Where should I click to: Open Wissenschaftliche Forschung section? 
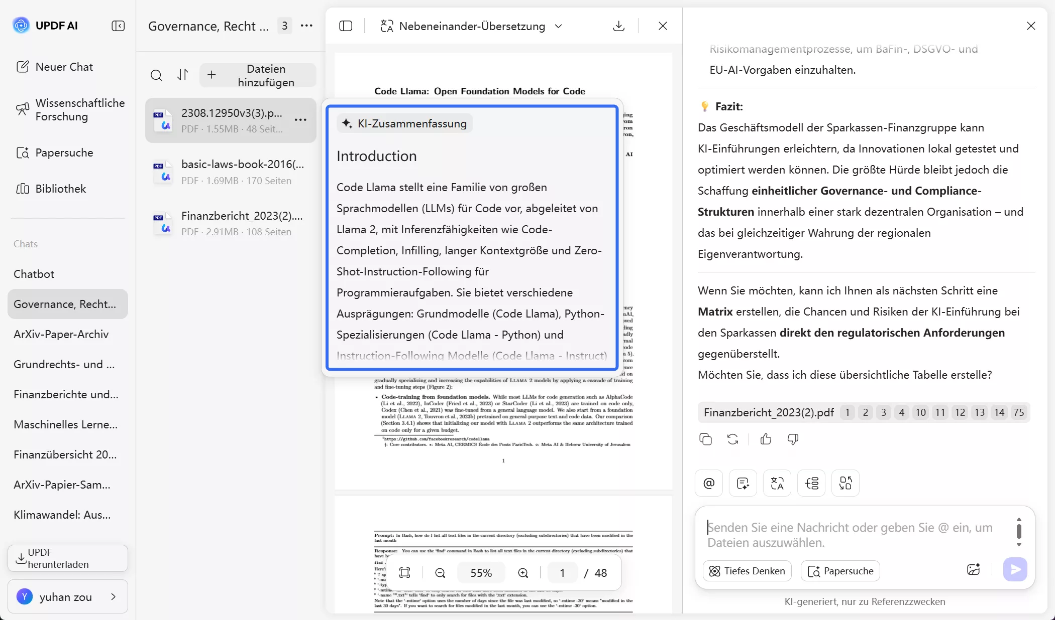[x=70, y=110]
